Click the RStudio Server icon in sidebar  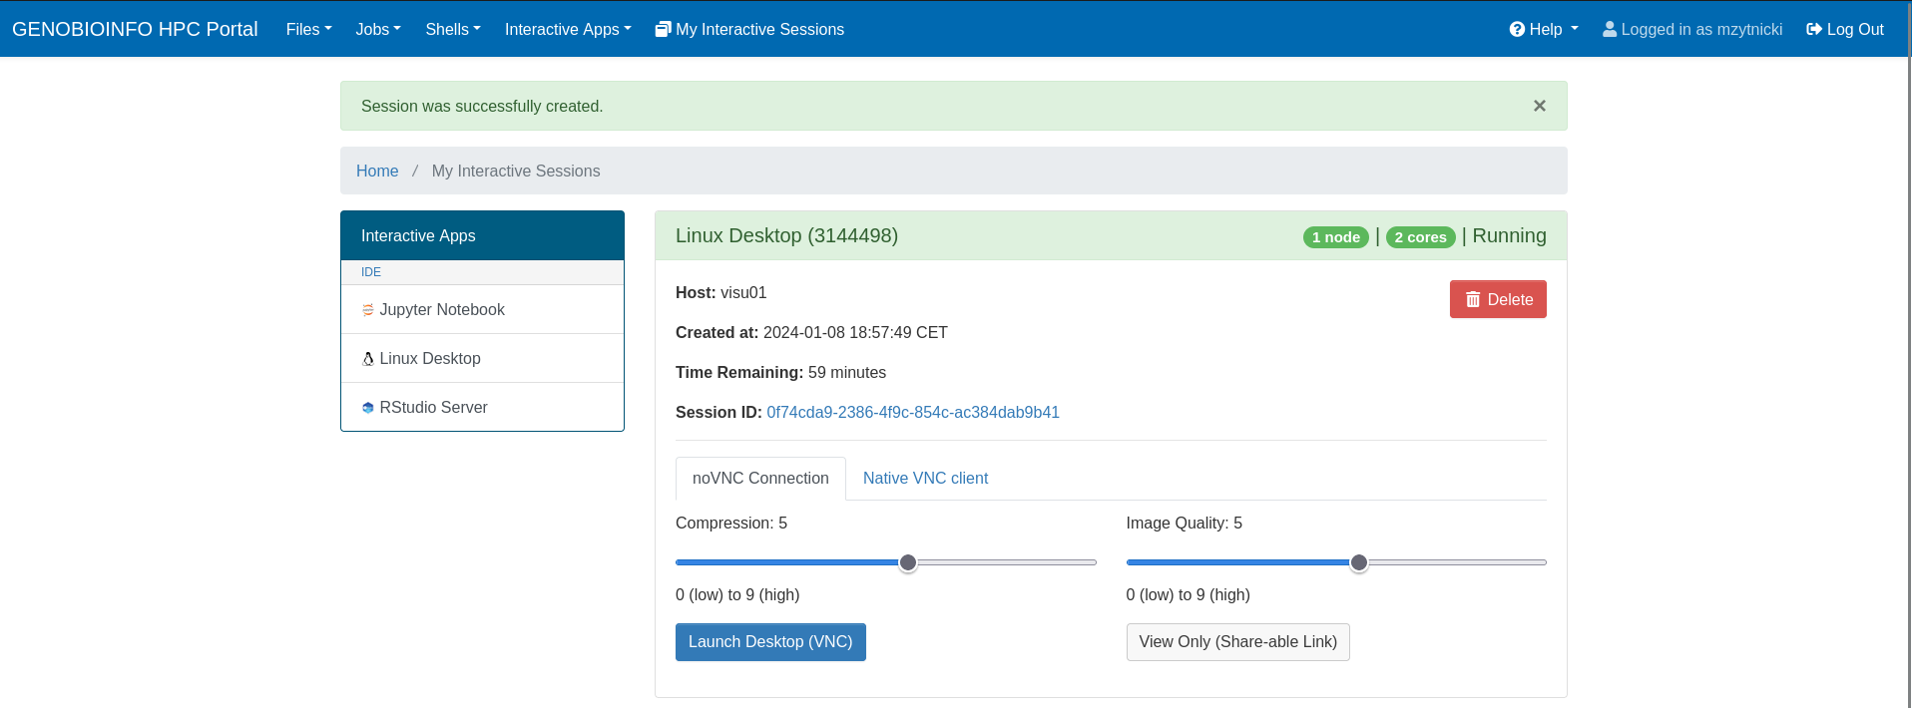point(368,408)
